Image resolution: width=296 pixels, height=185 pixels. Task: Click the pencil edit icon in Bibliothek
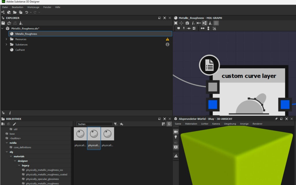[x=14, y=124]
